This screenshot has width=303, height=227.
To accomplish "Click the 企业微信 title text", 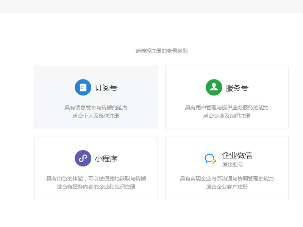I will pos(237,155).
